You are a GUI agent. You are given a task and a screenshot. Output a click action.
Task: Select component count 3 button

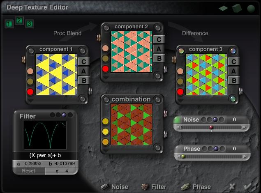coord(30,24)
